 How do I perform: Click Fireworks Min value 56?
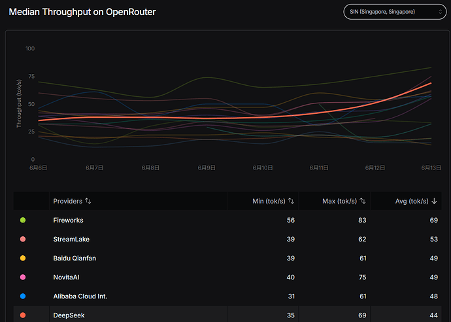click(291, 220)
